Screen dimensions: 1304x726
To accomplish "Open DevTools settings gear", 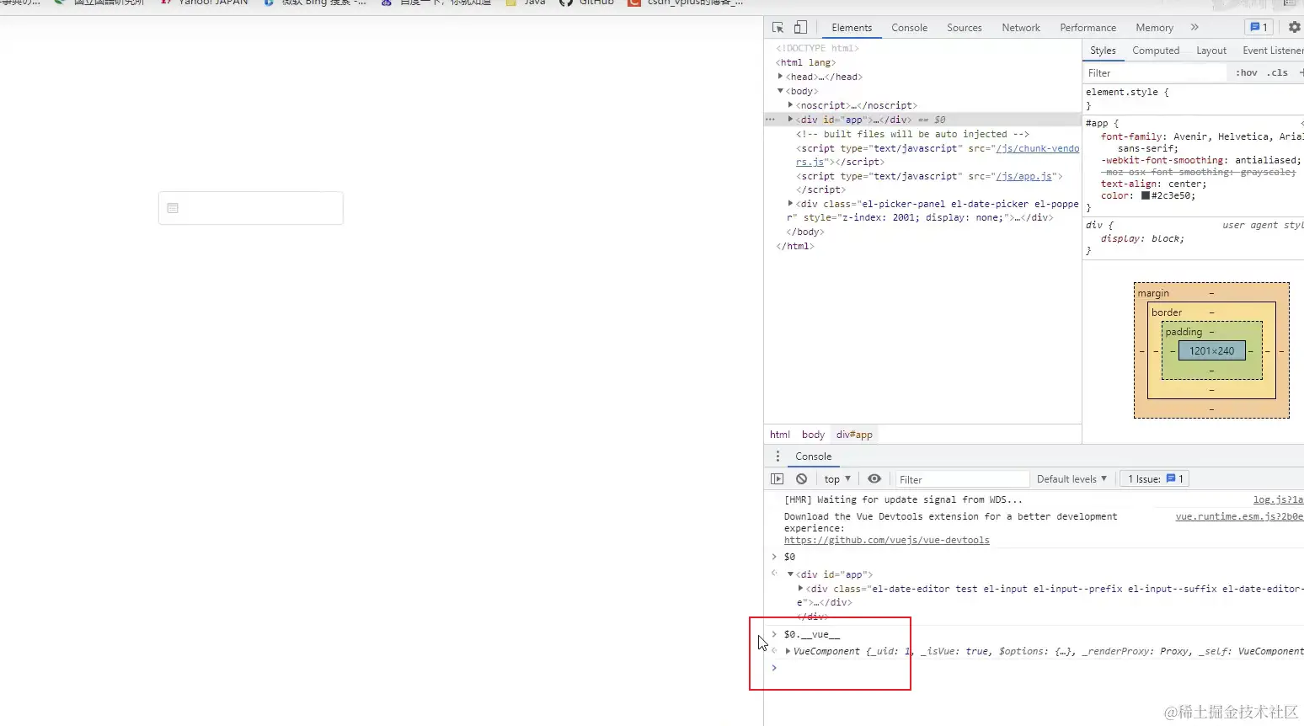I will [x=1294, y=27].
